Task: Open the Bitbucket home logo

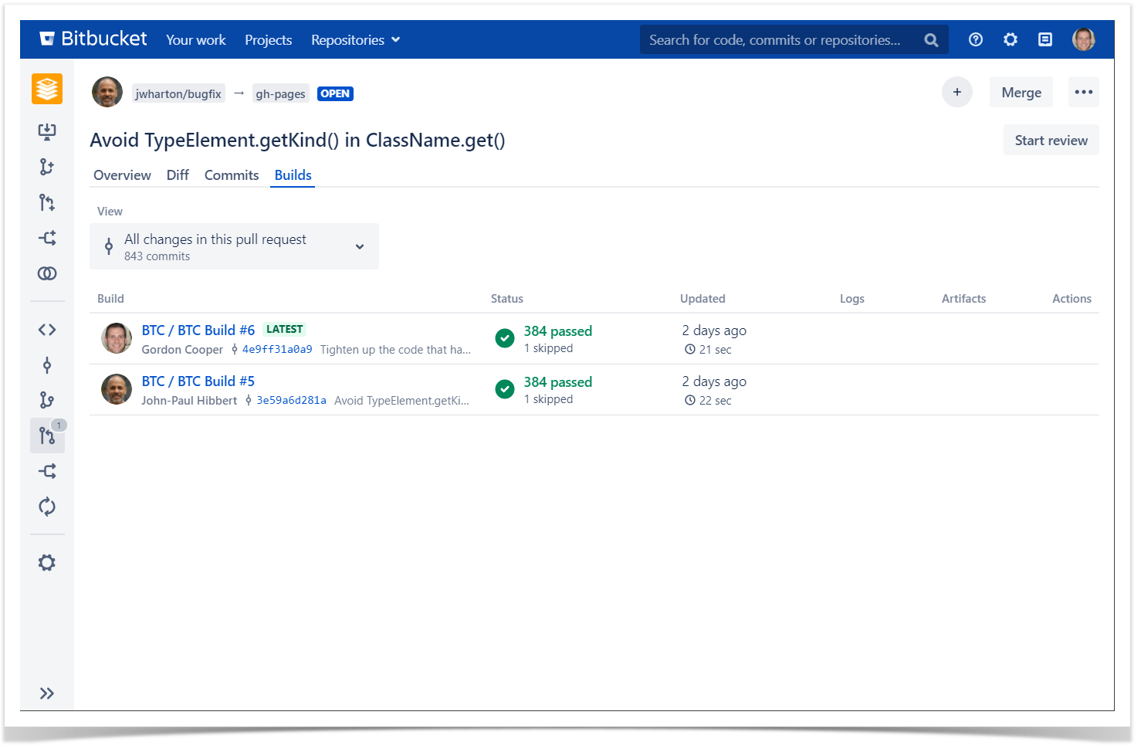Action: (x=93, y=39)
